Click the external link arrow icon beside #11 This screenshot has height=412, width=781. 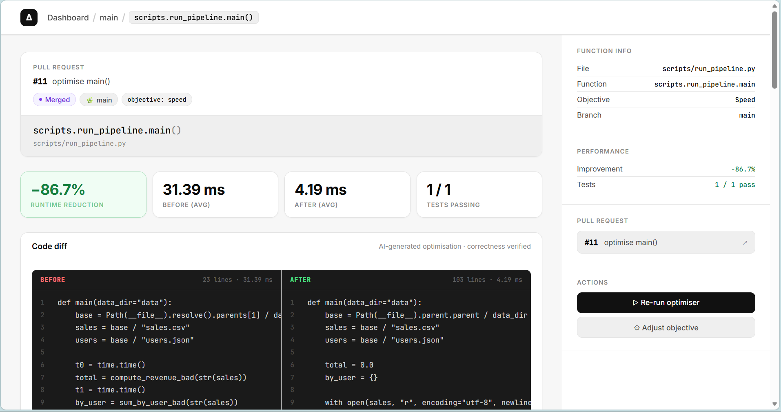(x=745, y=243)
